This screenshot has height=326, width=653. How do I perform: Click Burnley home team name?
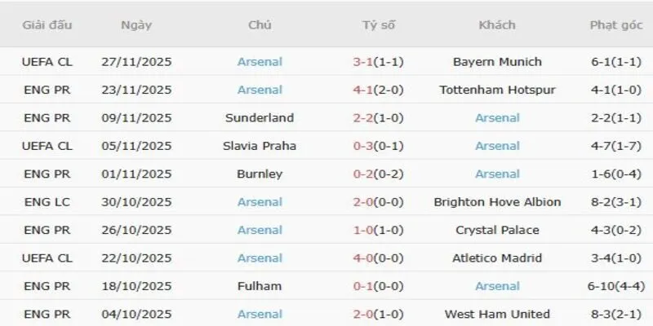(260, 174)
